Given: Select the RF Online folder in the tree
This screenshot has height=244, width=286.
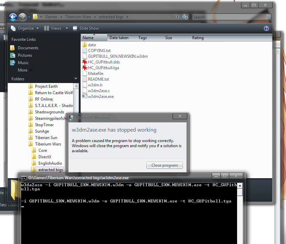Looking at the screenshot, I should click(x=41, y=99).
